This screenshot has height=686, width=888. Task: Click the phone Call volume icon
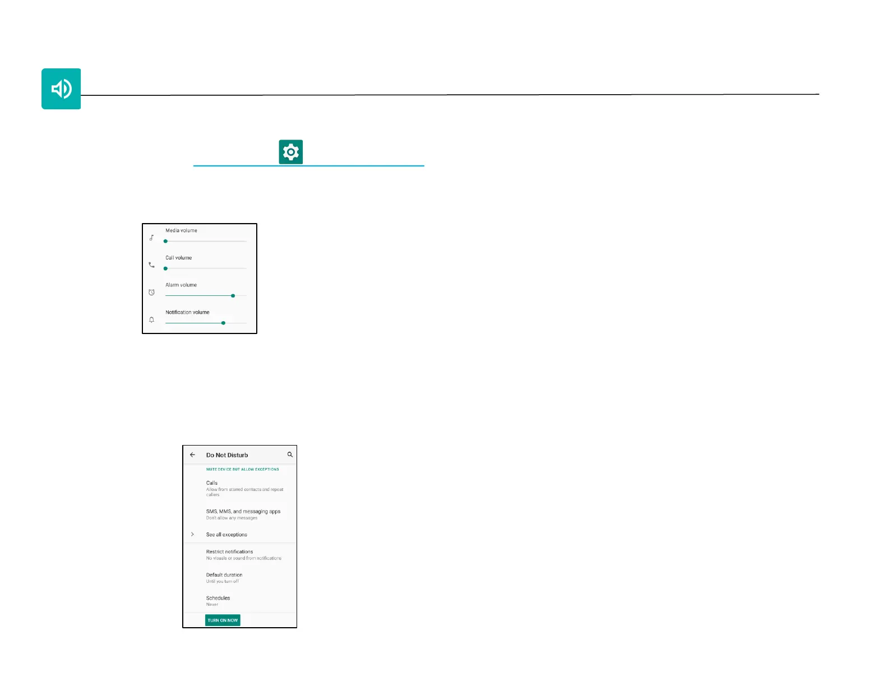pos(151,265)
